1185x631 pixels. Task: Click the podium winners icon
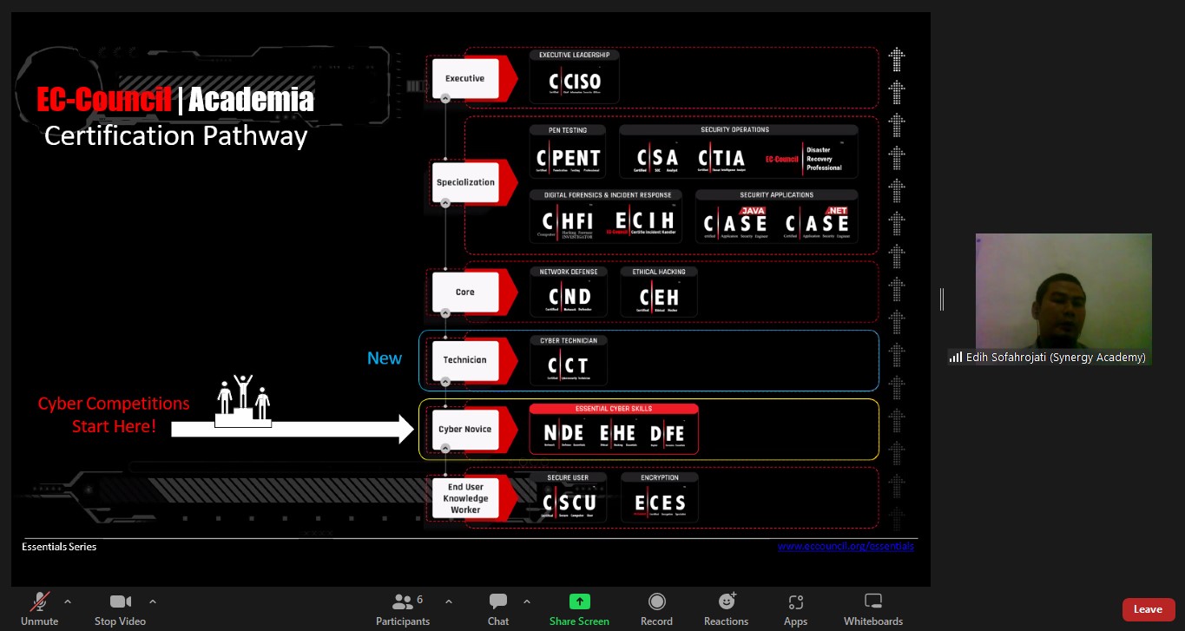244,399
